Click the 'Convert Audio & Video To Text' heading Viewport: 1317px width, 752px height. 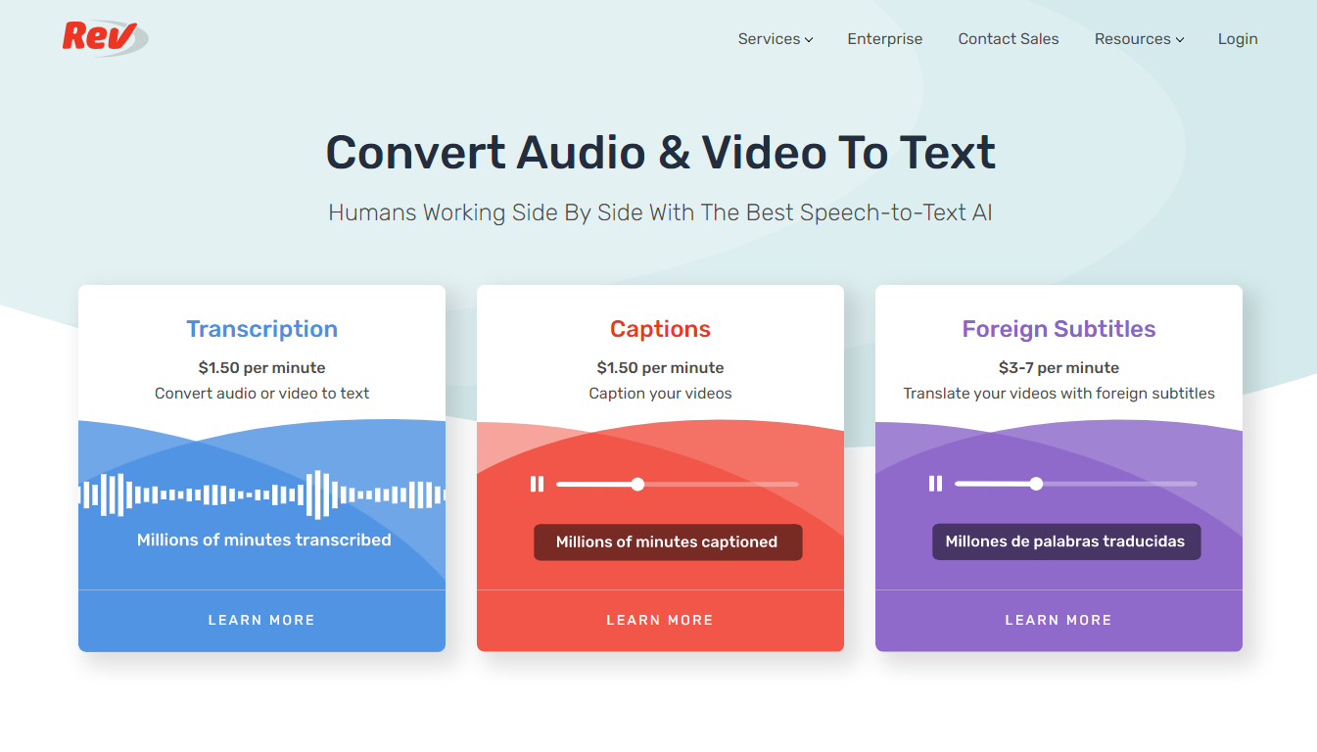coord(660,153)
